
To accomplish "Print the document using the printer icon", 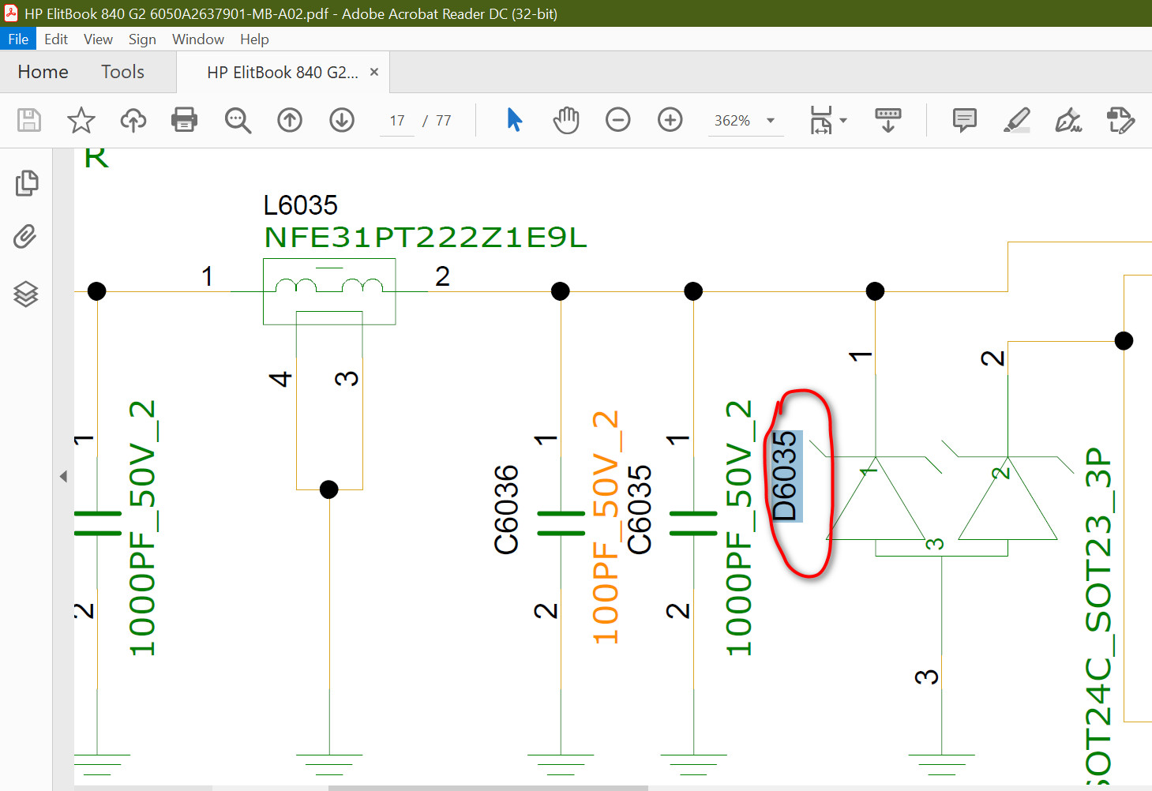I will click(184, 120).
